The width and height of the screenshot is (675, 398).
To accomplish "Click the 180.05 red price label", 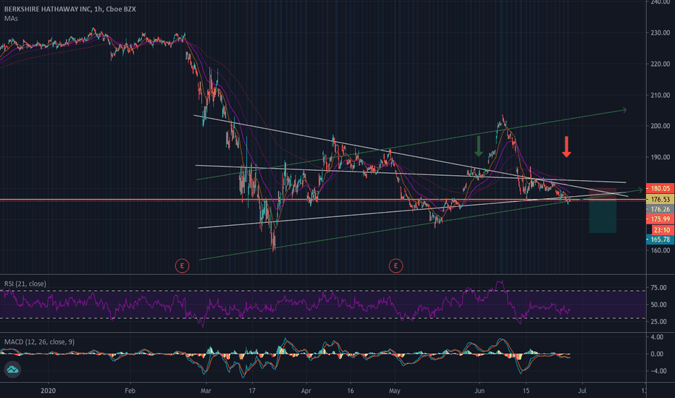I will pyautogui.click(x=660, y=188).
